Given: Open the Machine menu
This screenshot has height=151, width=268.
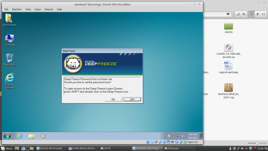Looking at the screenshot, I should (17, 9).
